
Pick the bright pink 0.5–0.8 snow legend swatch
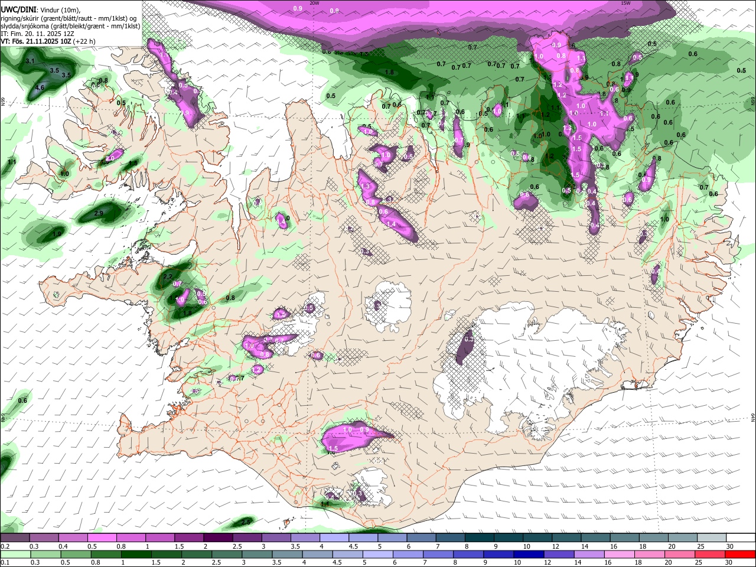102,538
